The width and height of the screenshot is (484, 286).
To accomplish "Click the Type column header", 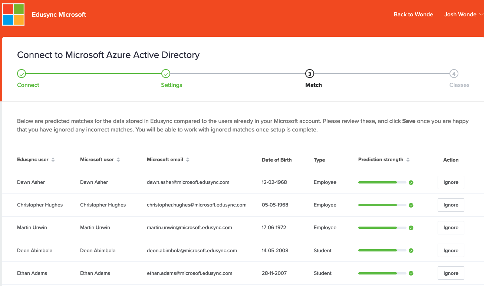I will click(x=319, y=160).
